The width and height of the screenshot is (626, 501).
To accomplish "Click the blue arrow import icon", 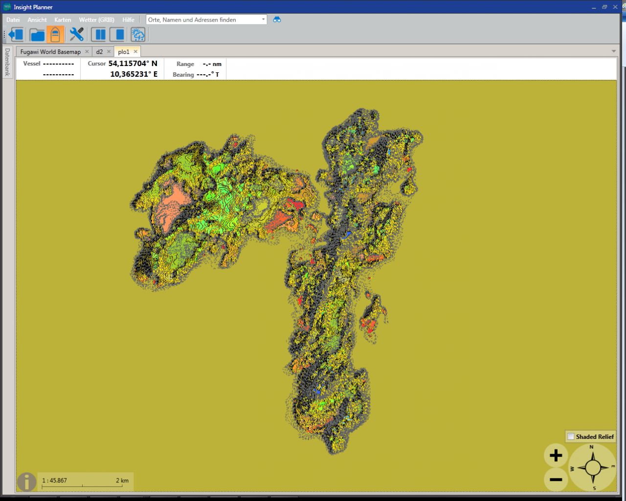I will click(x=16, y=35).
